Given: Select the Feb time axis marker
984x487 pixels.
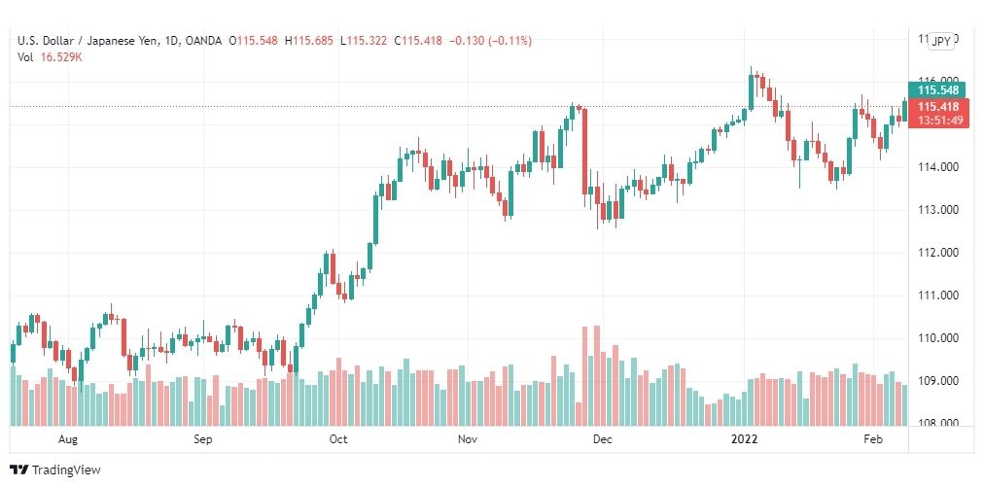Looking at the screenshot, I should coord(873,439).
